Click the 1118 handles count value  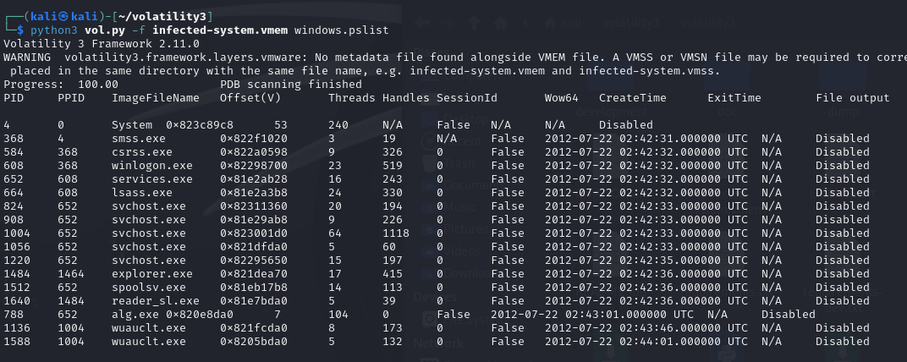(396, 233)
